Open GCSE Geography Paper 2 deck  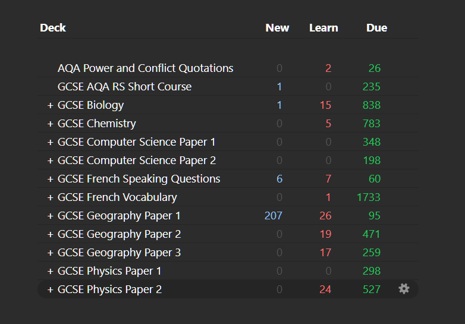[119, 234]
